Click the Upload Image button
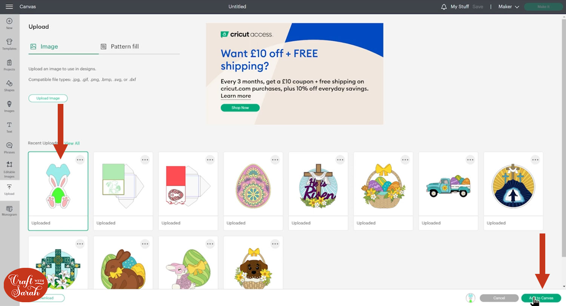The image size is (566, 306). coord(48,98)
